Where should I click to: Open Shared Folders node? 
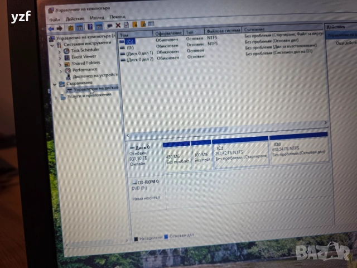(x=85, y=63)
